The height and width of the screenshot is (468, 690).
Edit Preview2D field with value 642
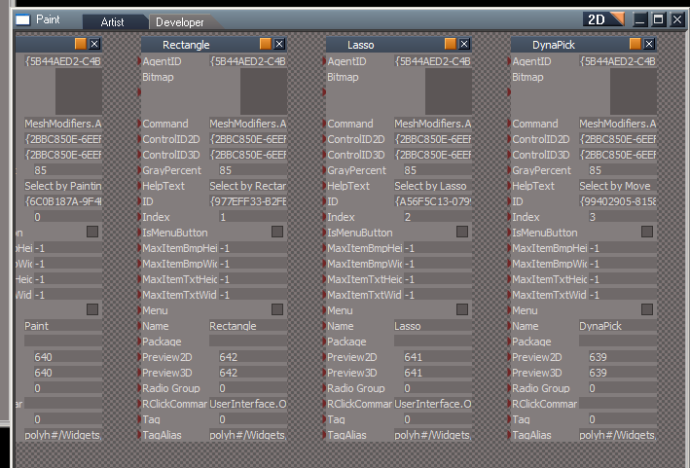(253, 357)
